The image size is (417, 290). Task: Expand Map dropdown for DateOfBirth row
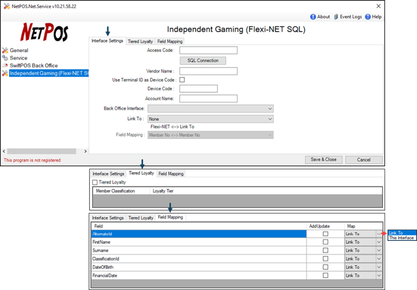(379, 267)
